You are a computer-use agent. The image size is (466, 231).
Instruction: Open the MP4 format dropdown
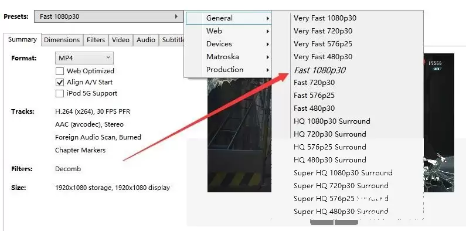84,58
